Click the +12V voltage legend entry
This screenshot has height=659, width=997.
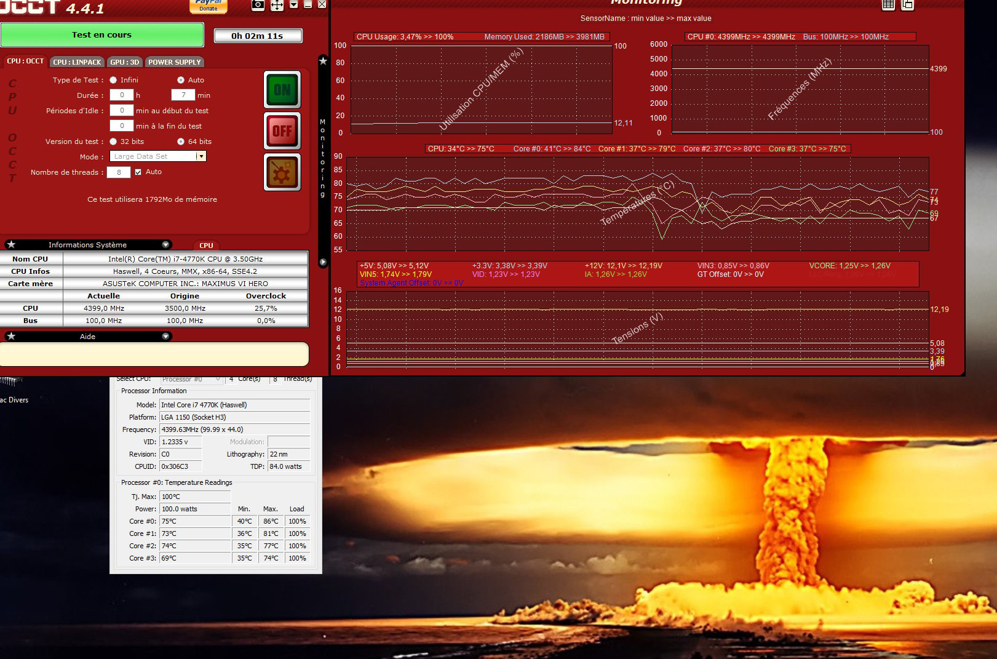point(623,266)
